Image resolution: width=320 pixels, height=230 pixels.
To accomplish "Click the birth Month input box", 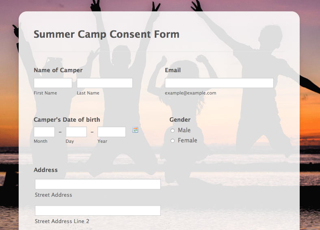I will 44,132.
